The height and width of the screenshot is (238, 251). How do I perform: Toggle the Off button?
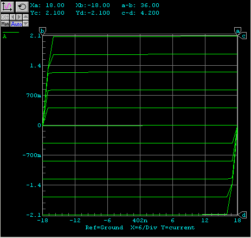[x=5, y=17]
